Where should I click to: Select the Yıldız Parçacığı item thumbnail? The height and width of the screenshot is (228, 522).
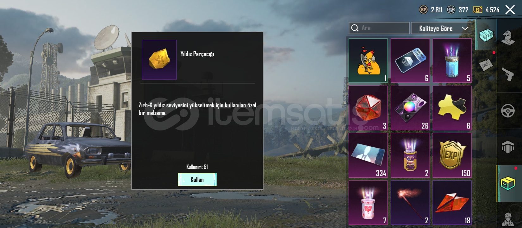point(159,60)
